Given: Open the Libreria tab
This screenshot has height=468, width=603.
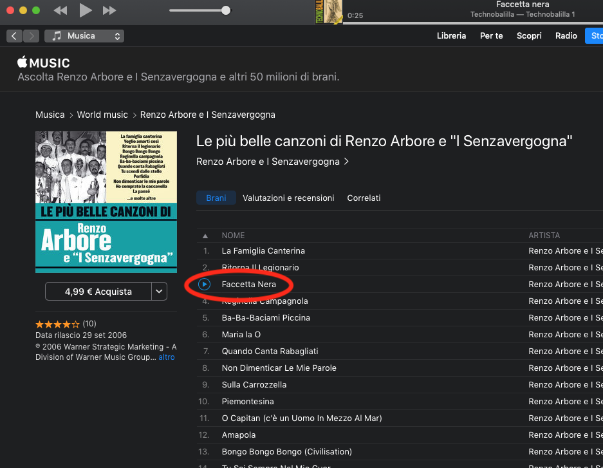Looking at the screenshot, I should click(x=451, y=36).
